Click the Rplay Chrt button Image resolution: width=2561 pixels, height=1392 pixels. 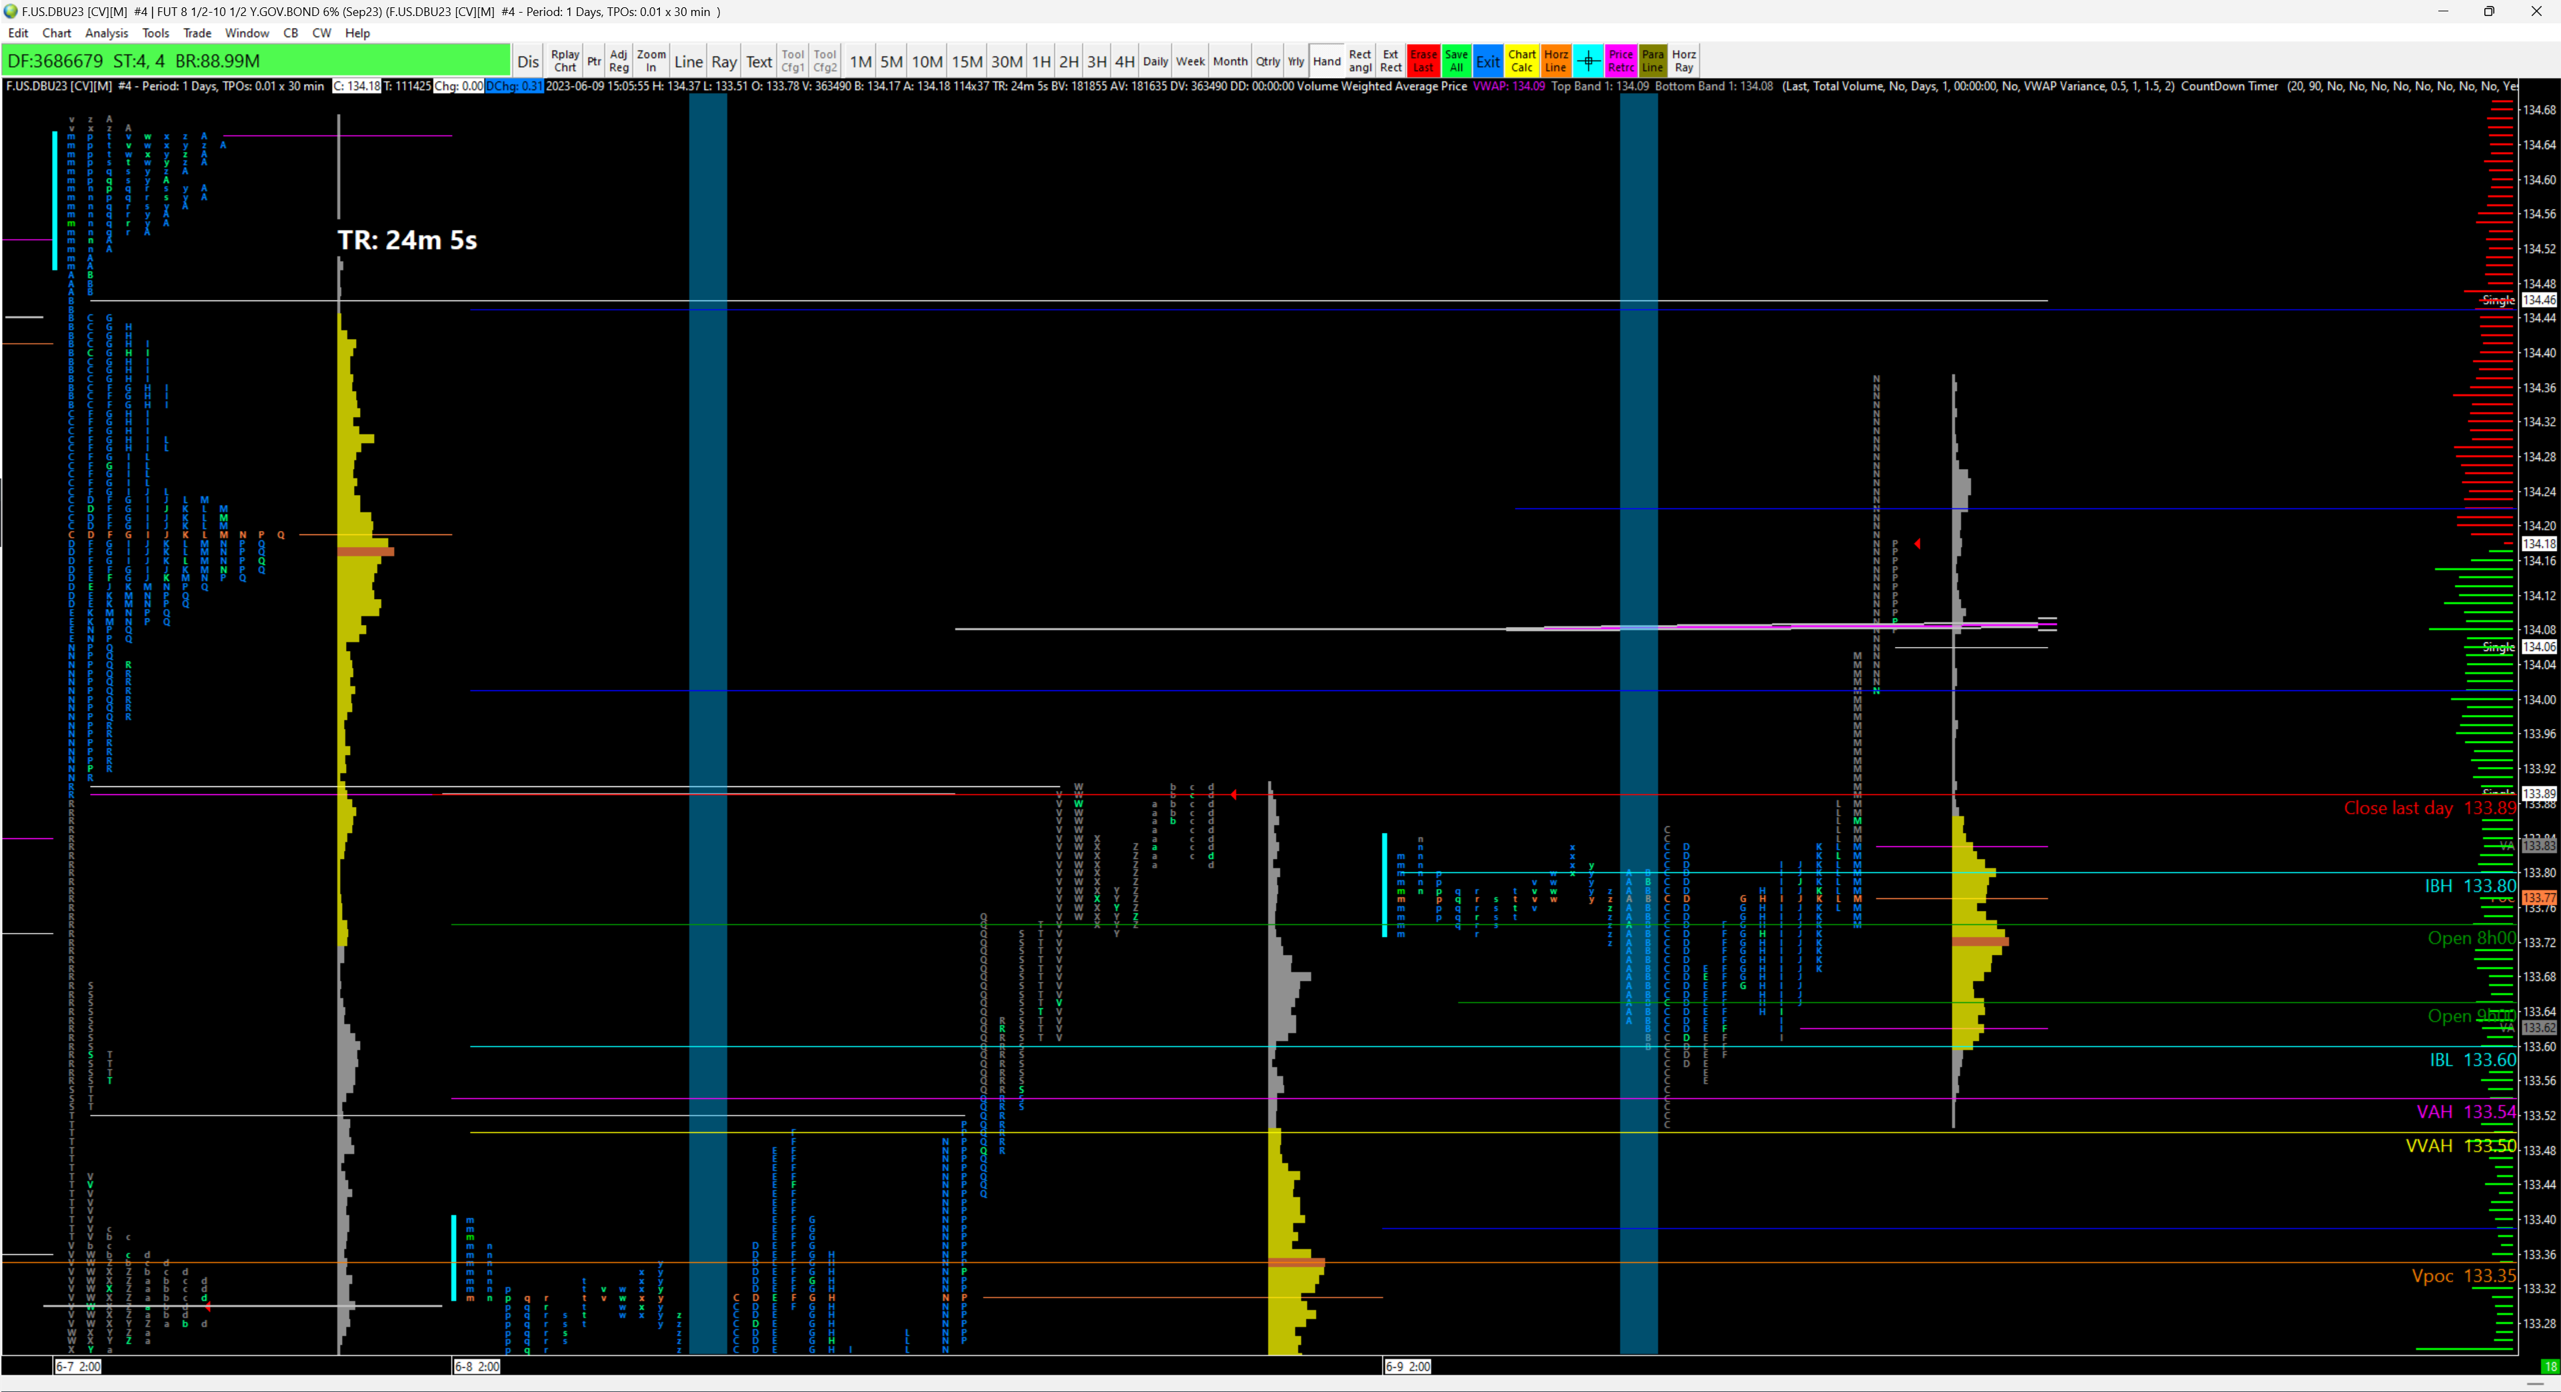coord(565,61)
